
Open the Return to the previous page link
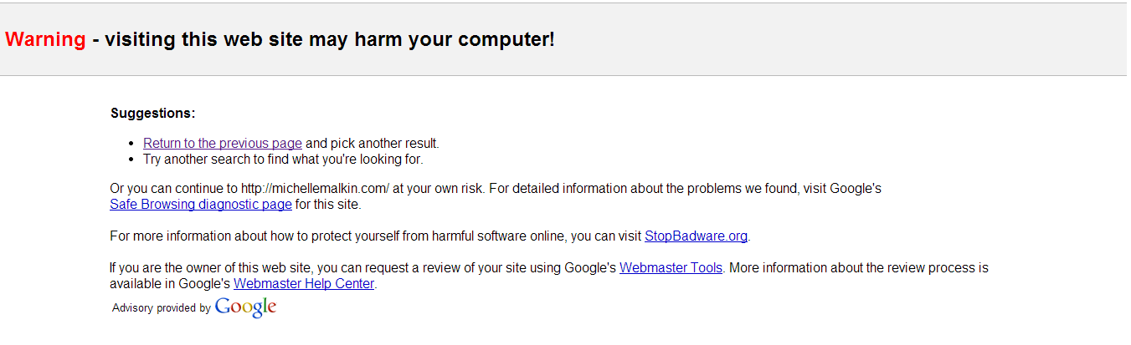click(x=223, y=144)
